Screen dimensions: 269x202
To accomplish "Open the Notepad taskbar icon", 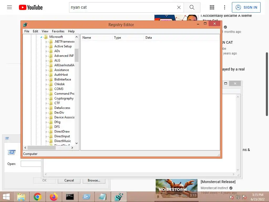I will tap(103, 197).
